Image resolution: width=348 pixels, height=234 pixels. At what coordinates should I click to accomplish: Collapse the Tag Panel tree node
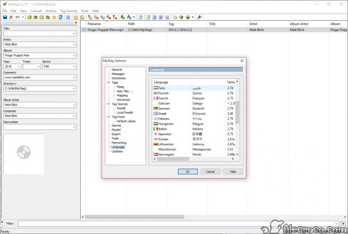click(108, 117)
